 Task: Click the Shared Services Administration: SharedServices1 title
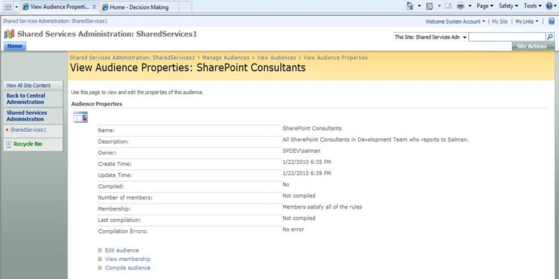(x=107, y=34)
